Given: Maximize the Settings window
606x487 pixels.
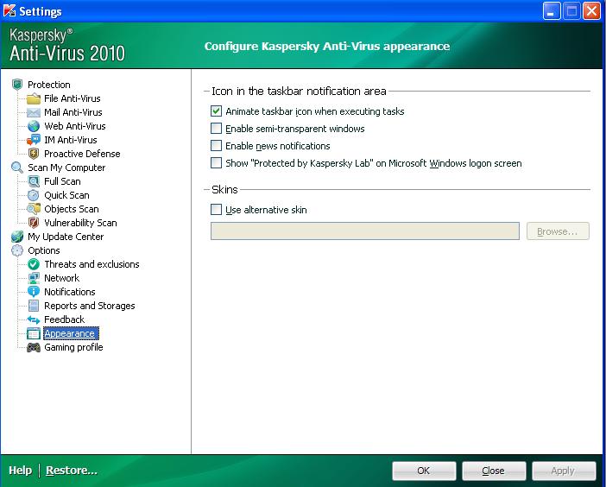Looking at the screenshot, I should (x=571, y=11).
